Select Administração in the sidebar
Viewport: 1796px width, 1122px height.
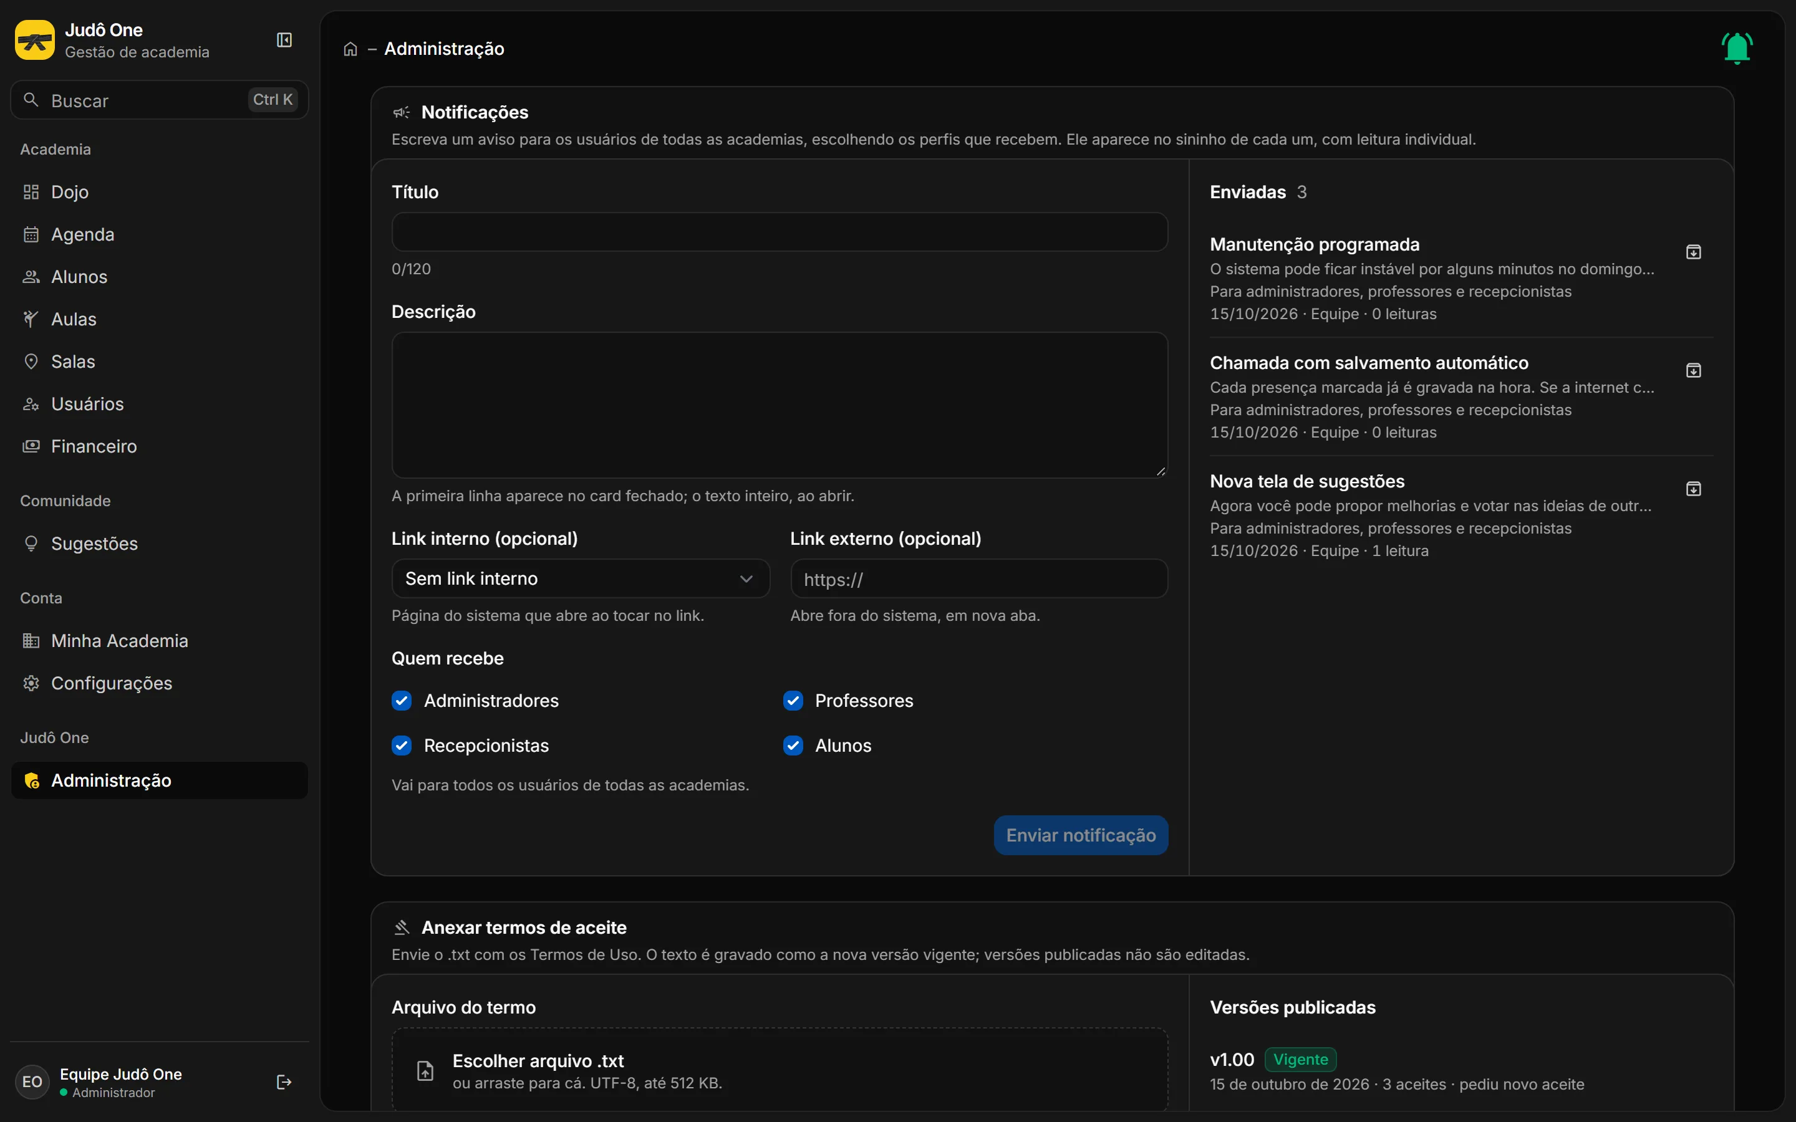pyautogui.click(x=160, y=780)
